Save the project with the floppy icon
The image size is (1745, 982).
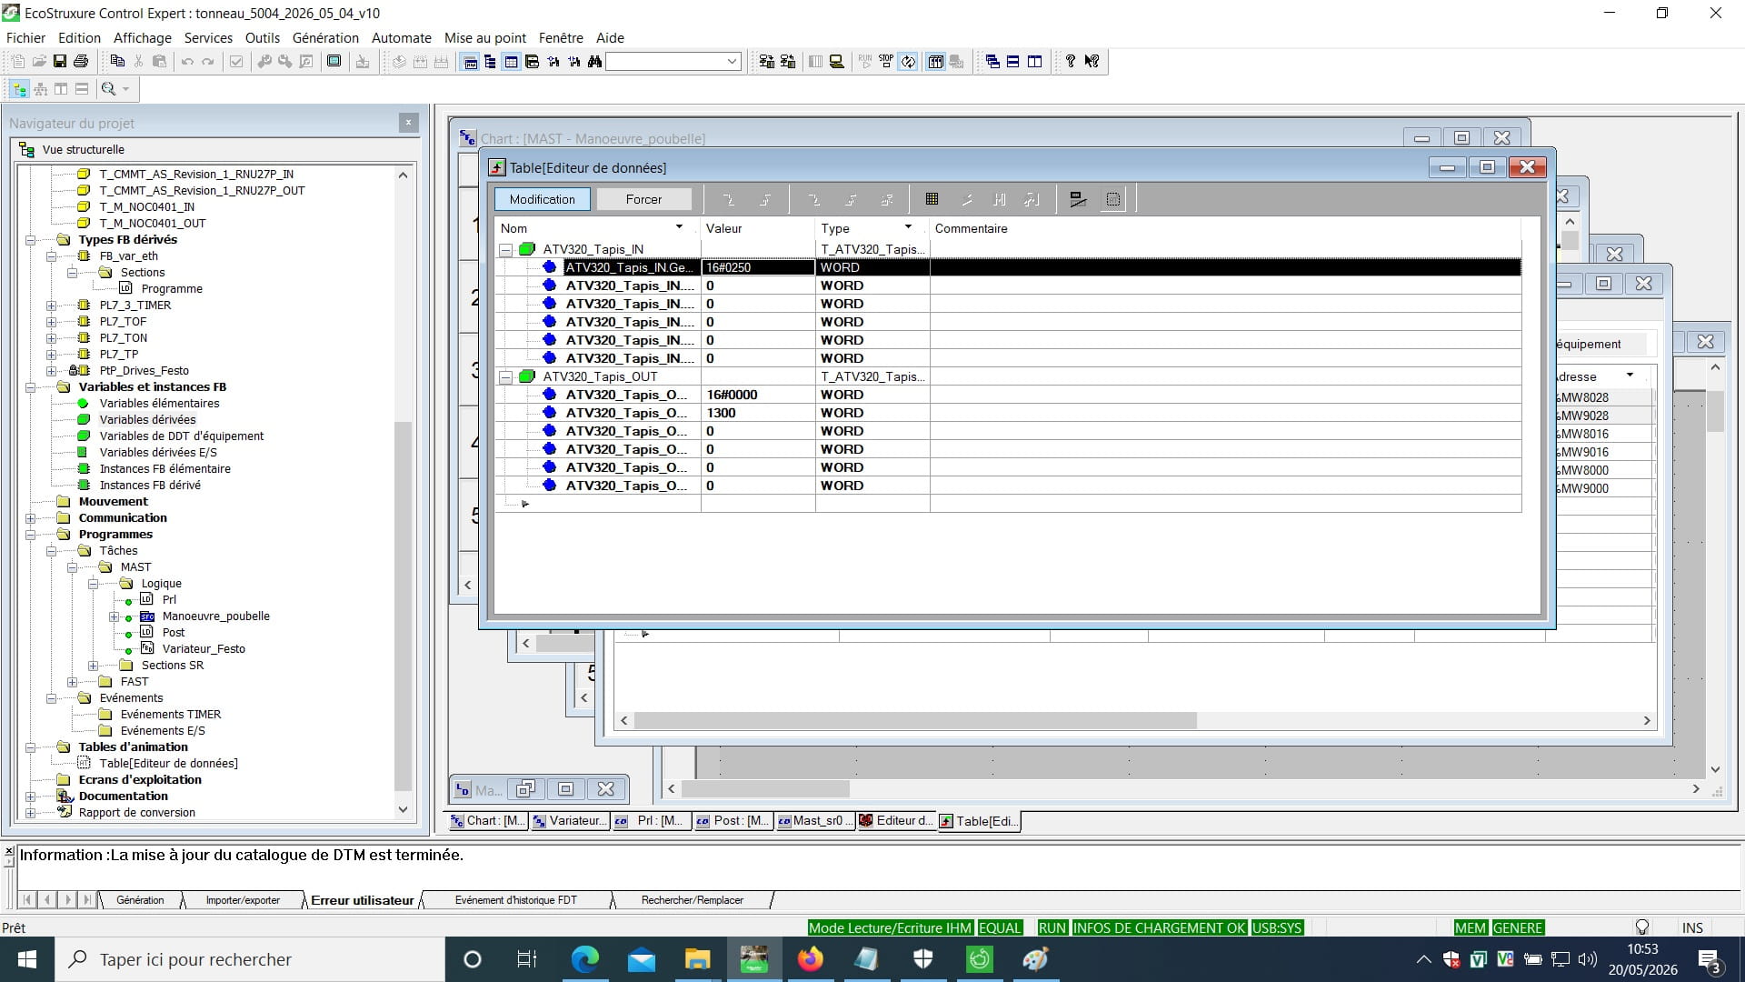(x=60, y=62)
